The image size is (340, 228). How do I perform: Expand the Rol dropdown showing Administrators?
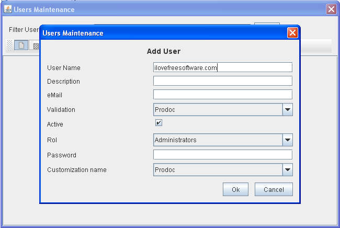coord(287,140)
